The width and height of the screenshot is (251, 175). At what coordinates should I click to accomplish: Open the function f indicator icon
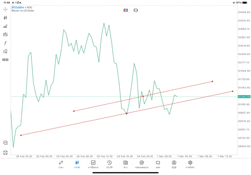(5, 43)
